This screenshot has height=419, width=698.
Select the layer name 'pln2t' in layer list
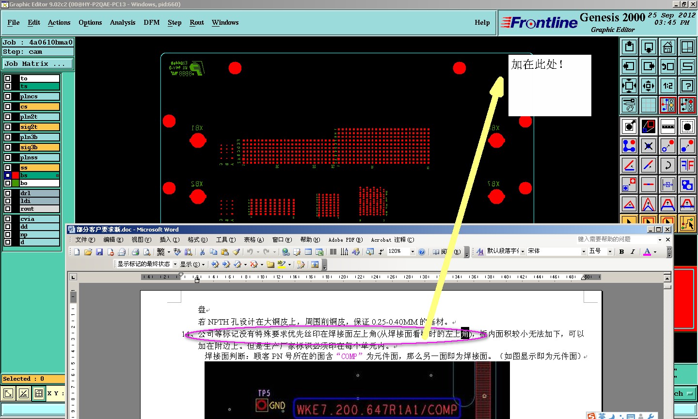pyautogui.click(x=39, y=117)
